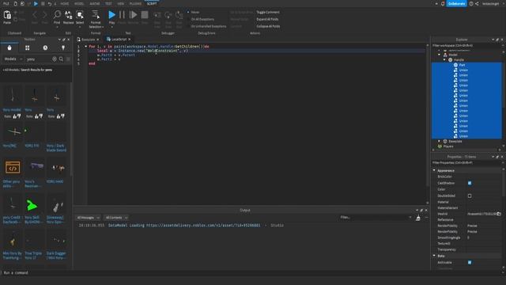Switch to the MODEL ribbon tab
The width and height of the screenshot is (506, 285).
(79, 3)
